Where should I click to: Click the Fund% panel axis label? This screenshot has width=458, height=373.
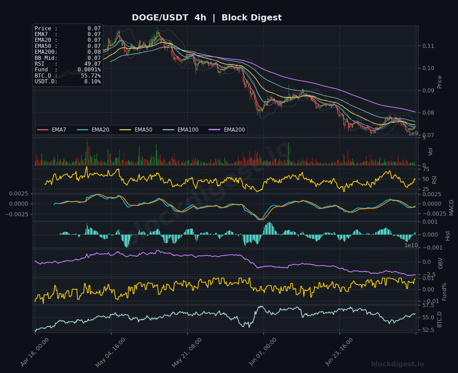point(444,291)
